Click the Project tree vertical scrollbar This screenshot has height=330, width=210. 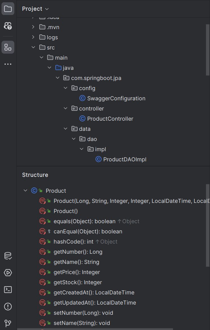click(208, 49)
